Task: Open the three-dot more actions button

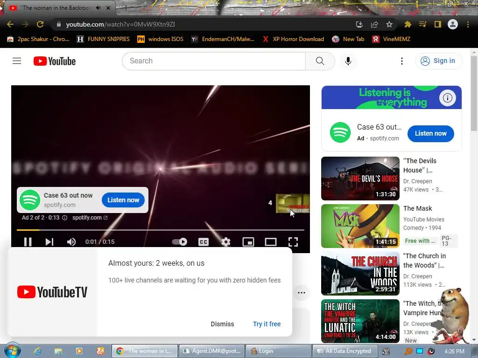Action: point(302,293)
